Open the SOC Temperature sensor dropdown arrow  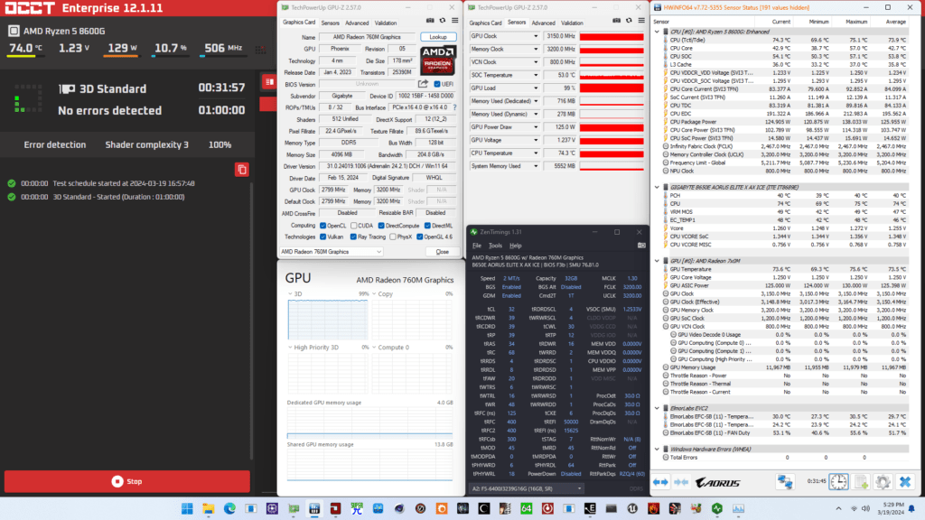point(536,75)
